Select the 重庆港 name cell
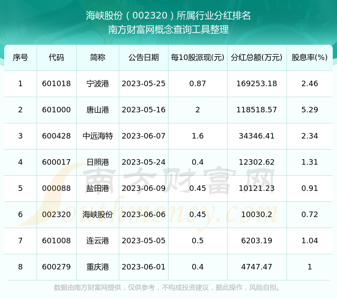This screenshot has height=299, width=337. pyautogui.click(x=98, y=267)
